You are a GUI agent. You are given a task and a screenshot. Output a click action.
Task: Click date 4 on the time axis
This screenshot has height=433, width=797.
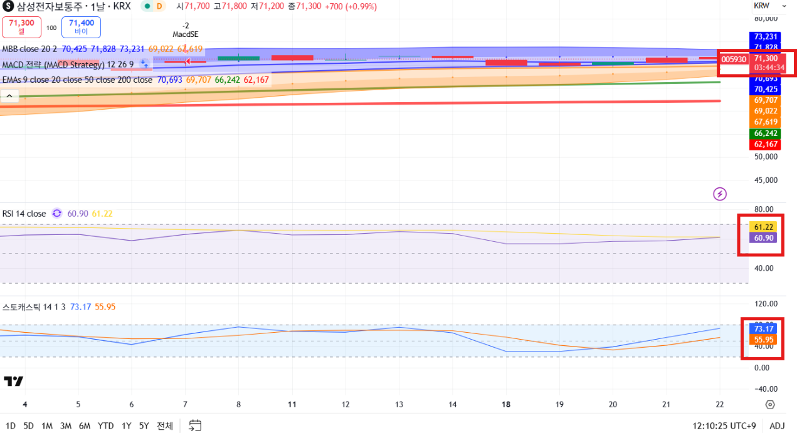(x=24, y=404)
